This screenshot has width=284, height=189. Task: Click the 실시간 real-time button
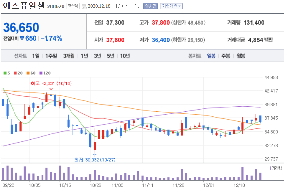click(151, 6)
